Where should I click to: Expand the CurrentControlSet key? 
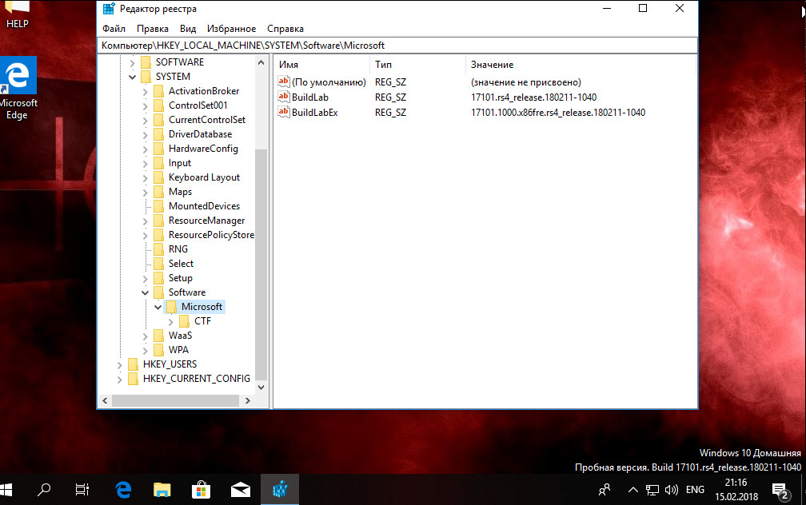(145, 120)
